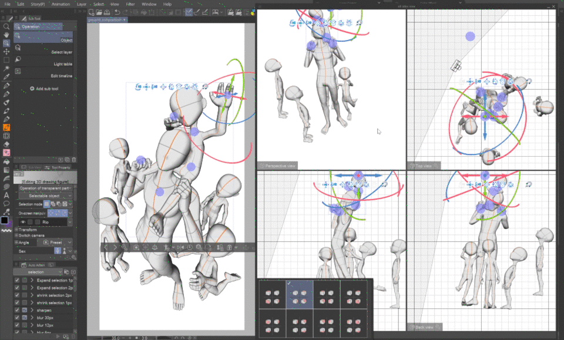
Task: Click the wrench sub tool detail icon
Action: [x=74, y=257]
